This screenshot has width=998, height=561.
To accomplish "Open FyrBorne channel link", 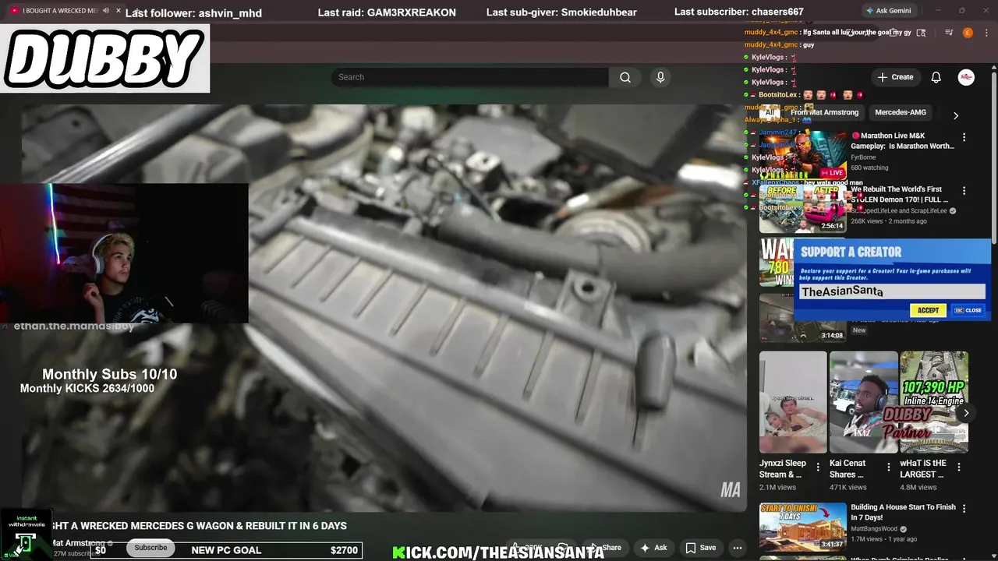I will click(x=863, y=157).
